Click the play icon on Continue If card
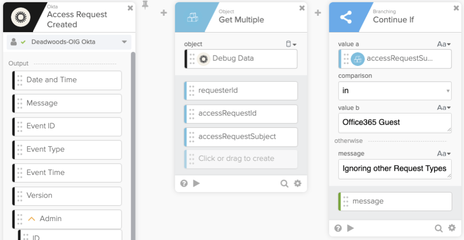This screenshot has height=240, width=464. 351,228
